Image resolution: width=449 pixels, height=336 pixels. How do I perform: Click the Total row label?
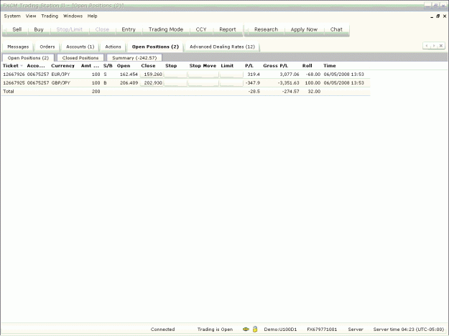tap(9, 92)
